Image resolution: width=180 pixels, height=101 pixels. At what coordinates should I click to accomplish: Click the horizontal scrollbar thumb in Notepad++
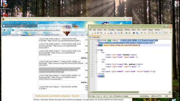pyautogui.click(x=115, y=92)
